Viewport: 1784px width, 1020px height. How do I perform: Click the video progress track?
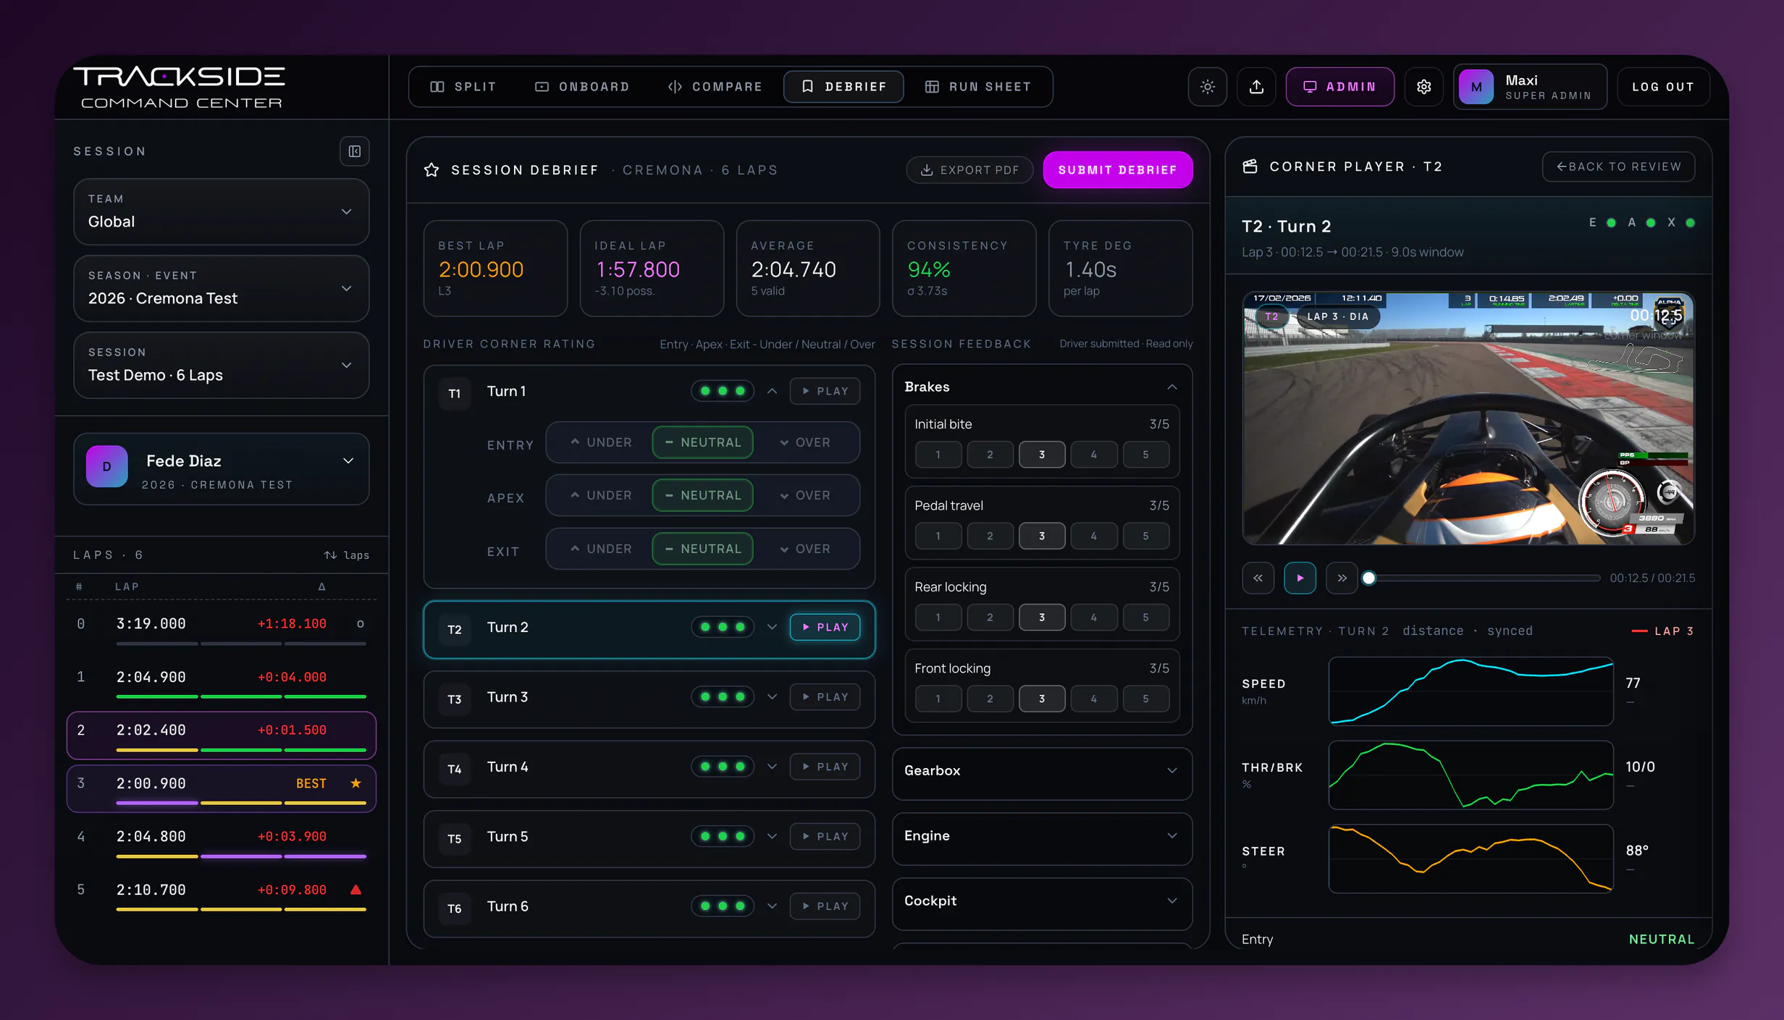pyautogui.click(x=1484, y=578)
